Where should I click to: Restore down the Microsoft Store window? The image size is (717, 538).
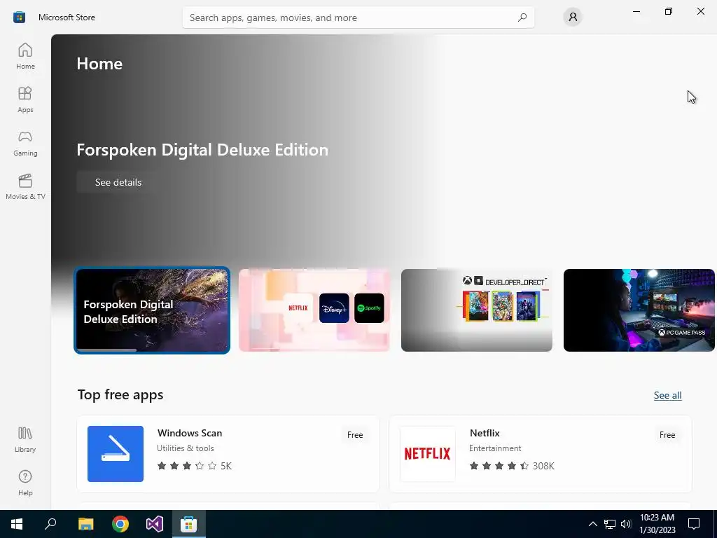(669, 11)
